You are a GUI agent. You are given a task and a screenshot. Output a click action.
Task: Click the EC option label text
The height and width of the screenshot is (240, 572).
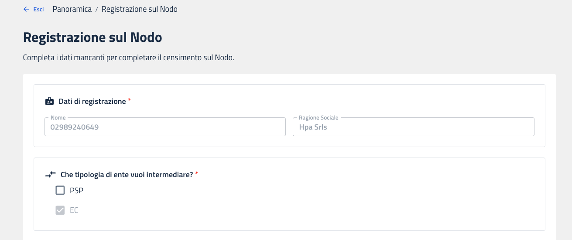pos(74,210)
